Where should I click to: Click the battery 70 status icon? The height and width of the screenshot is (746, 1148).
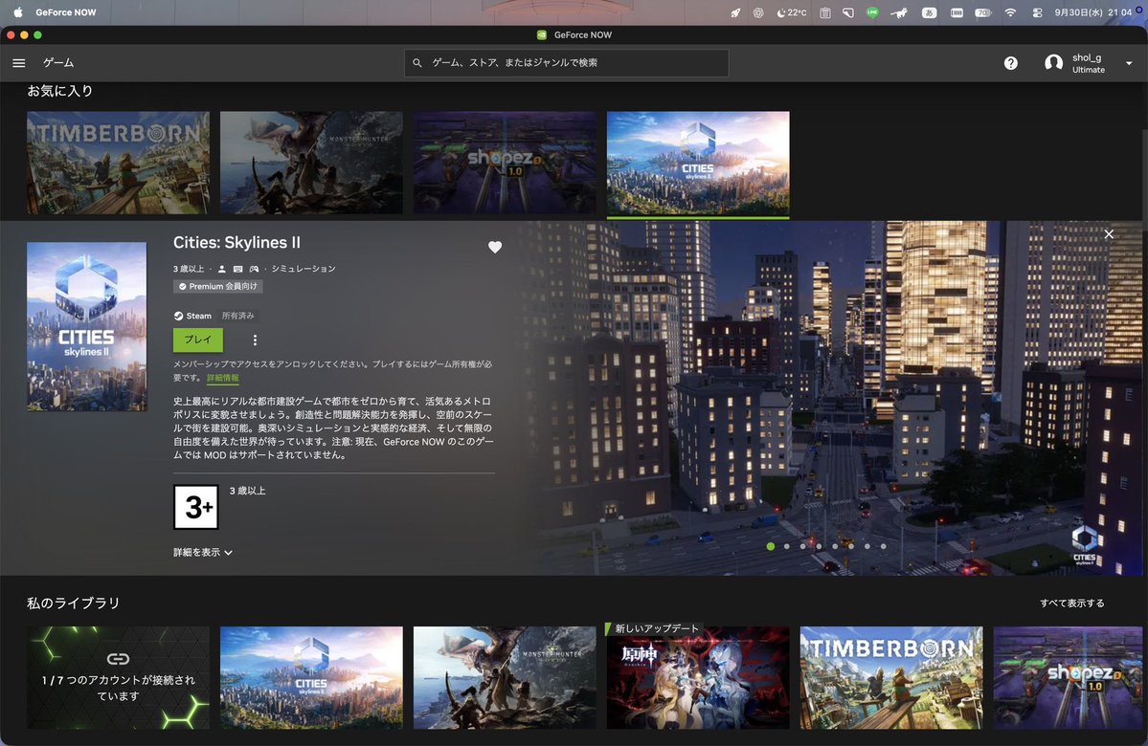(x=982, y=12)
